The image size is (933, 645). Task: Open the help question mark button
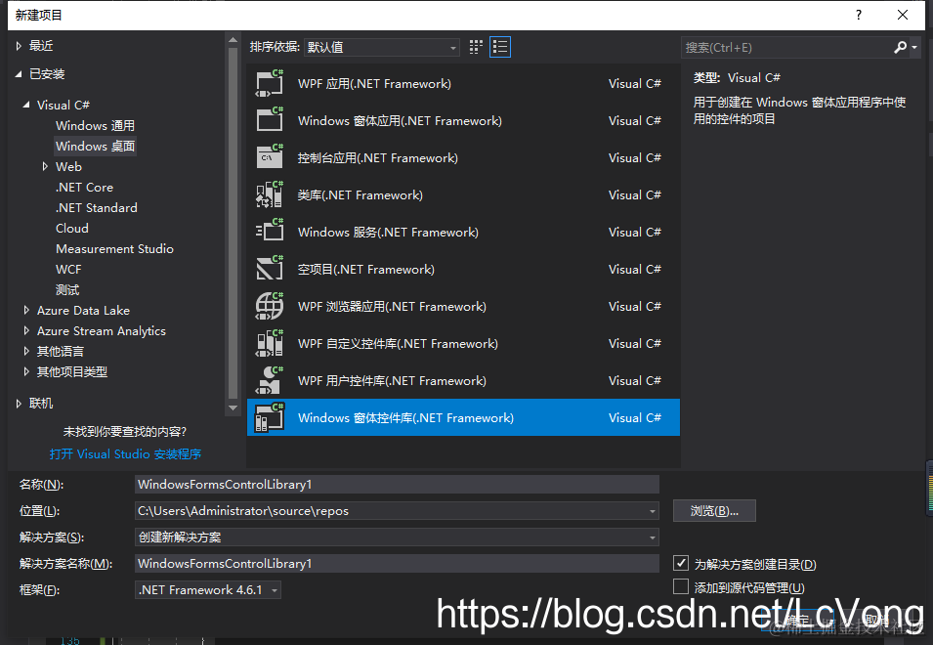pyautogui.click(x=859, y=15)
